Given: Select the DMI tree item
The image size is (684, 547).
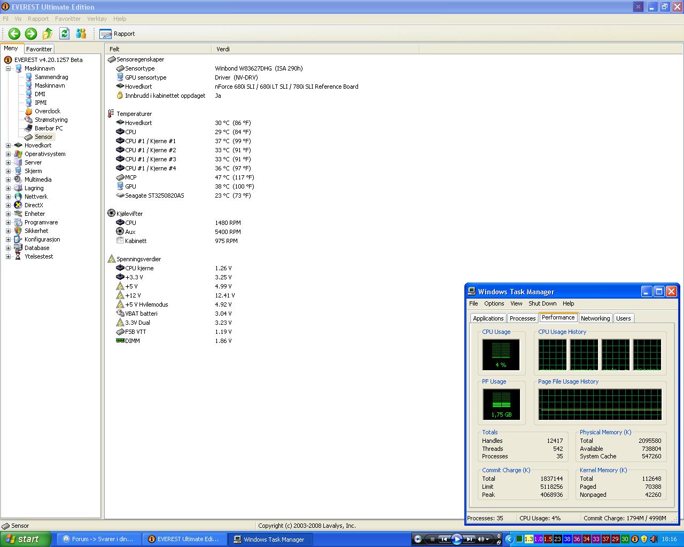Looking at the screenshot, I should pyautogui.click(x=40, y=94).
